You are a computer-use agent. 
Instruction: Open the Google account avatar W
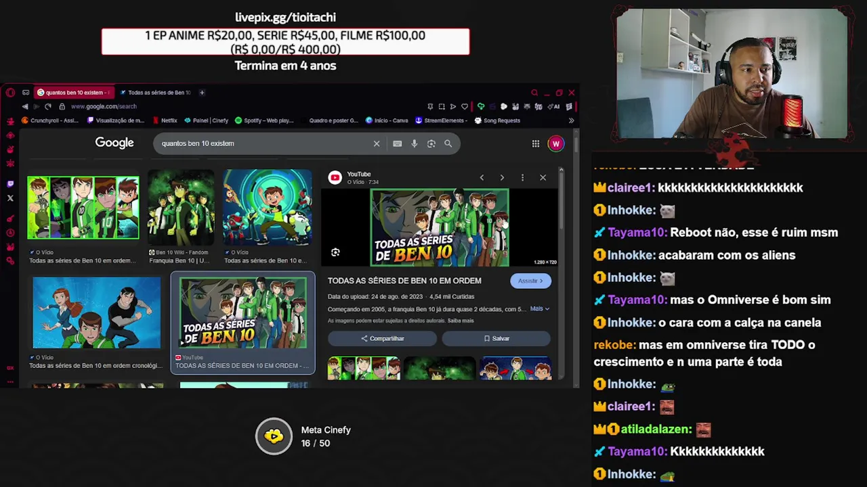coord(556,143)
